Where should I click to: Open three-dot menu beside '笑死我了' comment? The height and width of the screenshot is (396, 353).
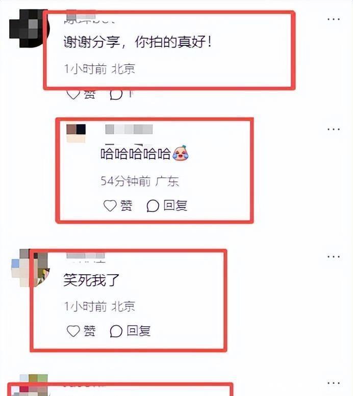click(333, 257)
